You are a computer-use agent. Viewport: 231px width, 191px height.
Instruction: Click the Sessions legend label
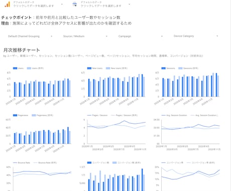pyautogui.click(x=171, y=68)
